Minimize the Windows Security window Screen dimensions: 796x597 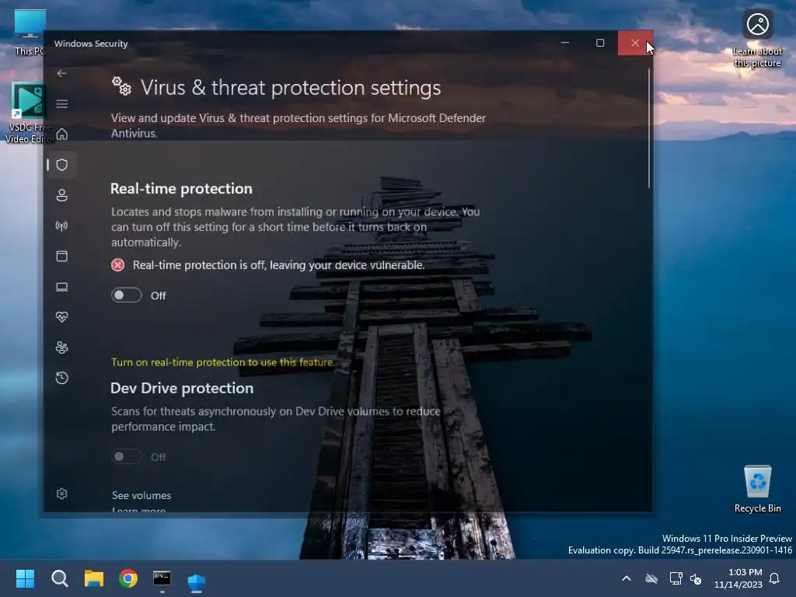coord(565,44)
